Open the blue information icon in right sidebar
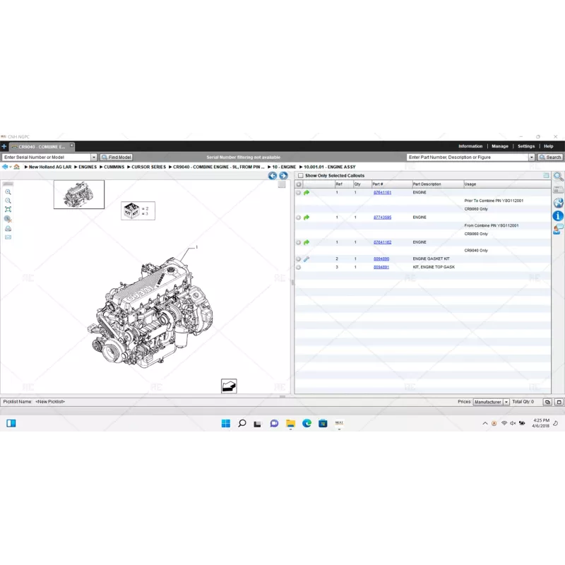565x565 pixels. coord(558,215)
